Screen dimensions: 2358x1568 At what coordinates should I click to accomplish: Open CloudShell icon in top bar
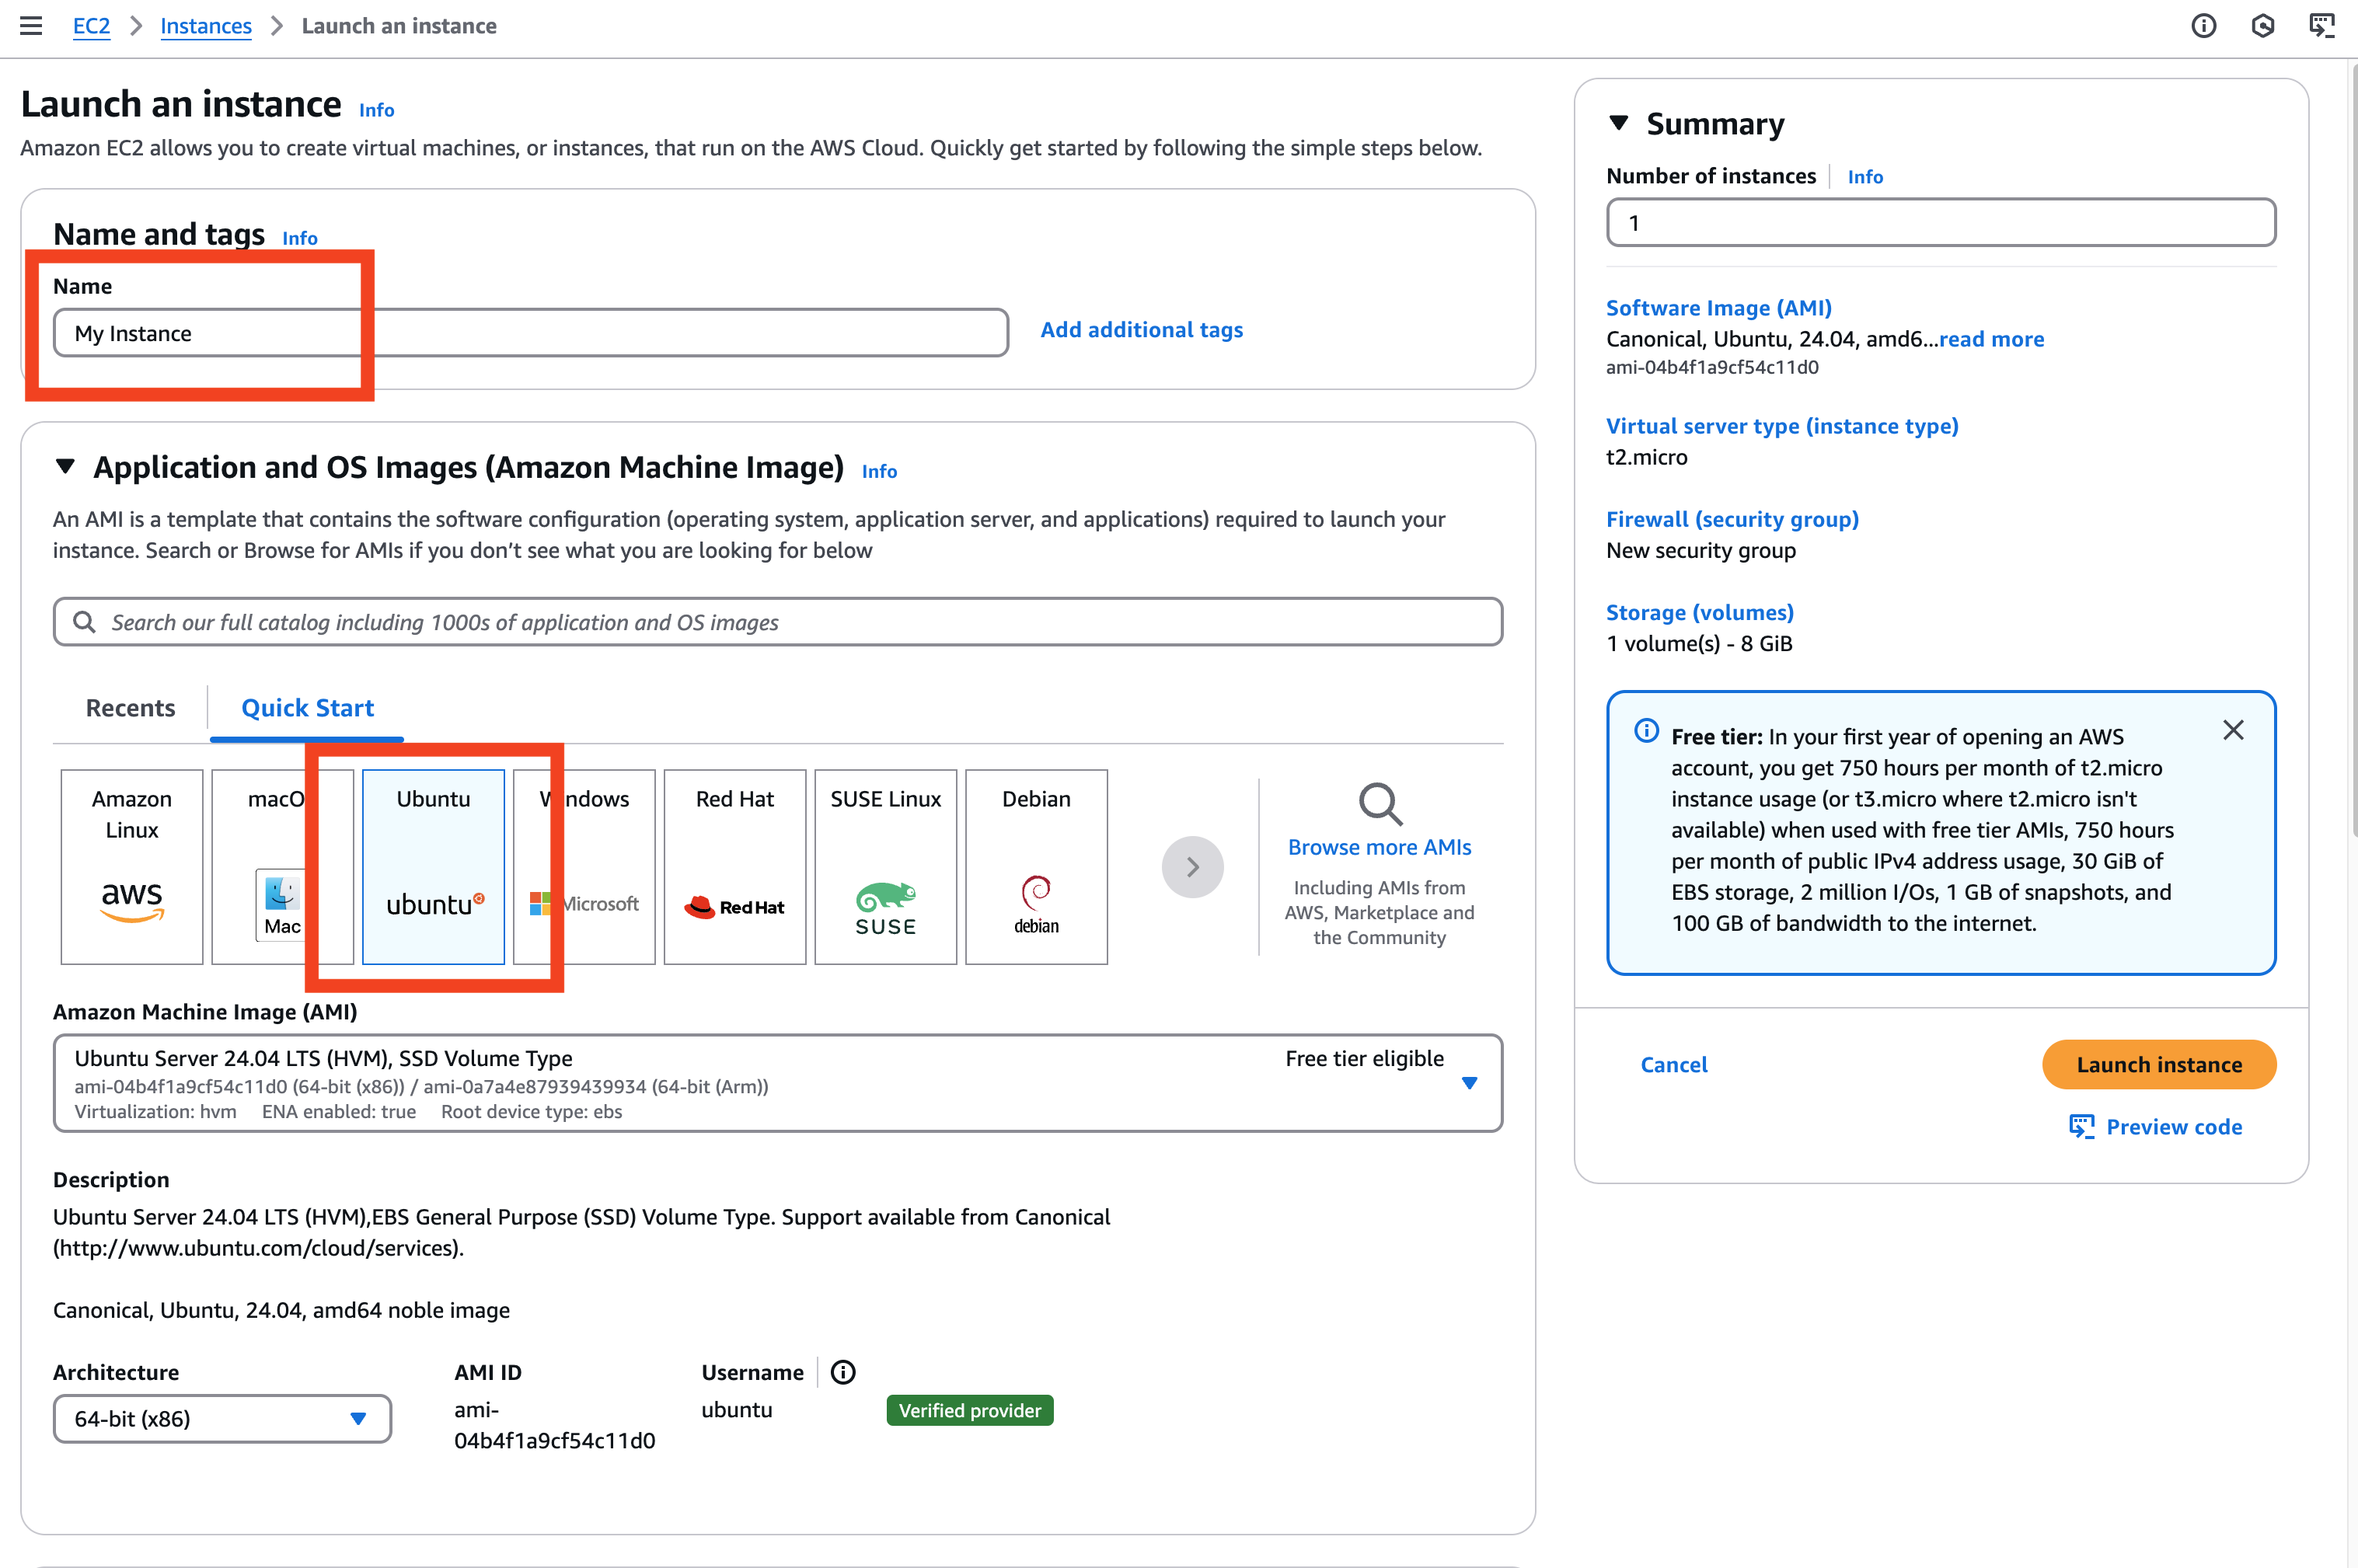(x=2322, y=26)
